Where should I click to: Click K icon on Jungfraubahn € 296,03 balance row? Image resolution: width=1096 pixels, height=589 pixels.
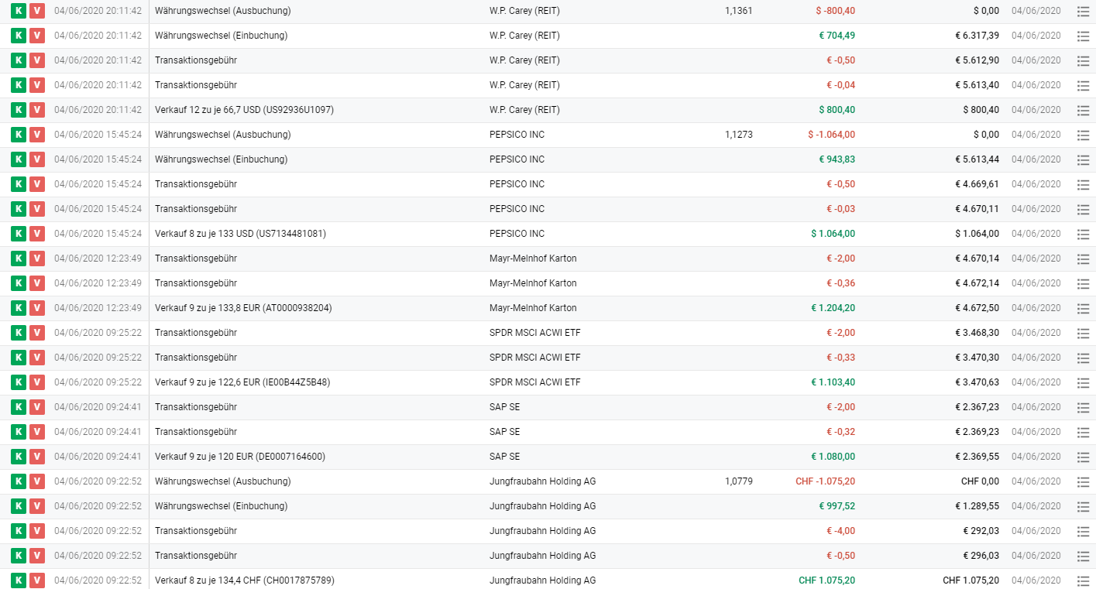coord(19,556)
